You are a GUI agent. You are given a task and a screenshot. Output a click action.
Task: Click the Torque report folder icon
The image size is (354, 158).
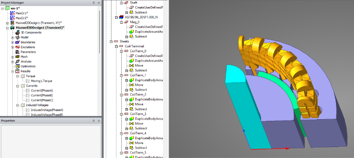[x=23, y=76]
